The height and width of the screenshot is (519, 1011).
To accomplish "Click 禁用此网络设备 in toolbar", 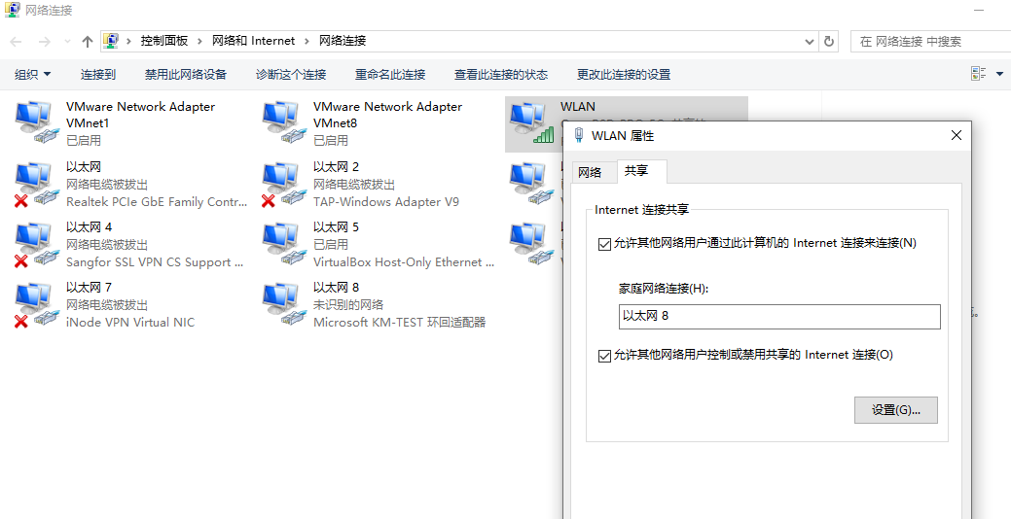I will point(185,74).
